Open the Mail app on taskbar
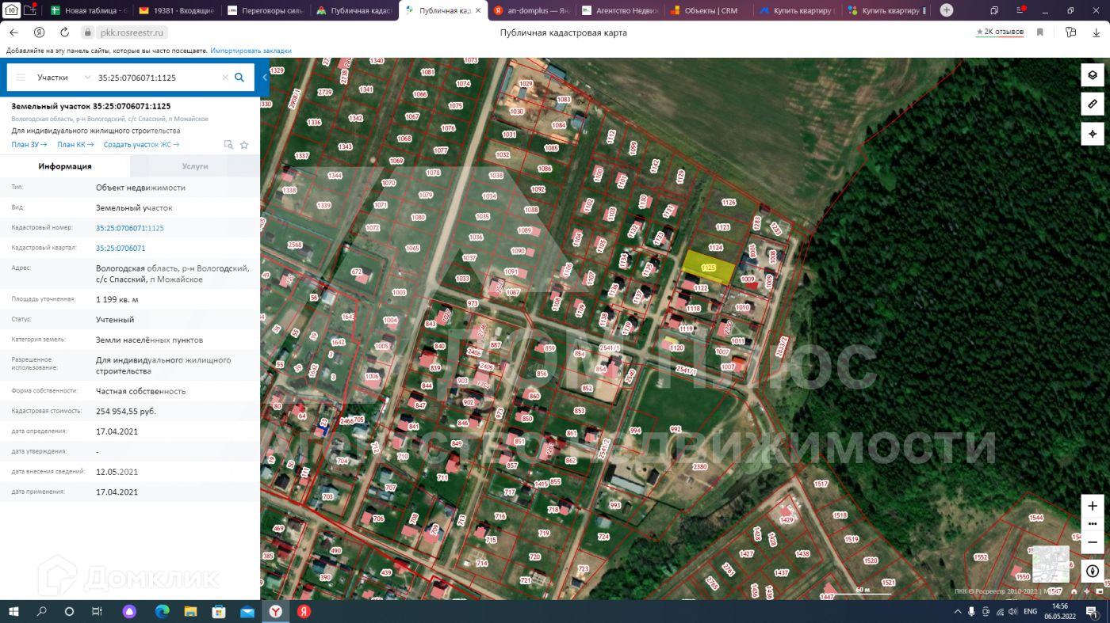1110x623 pixels. pos(247,611)
